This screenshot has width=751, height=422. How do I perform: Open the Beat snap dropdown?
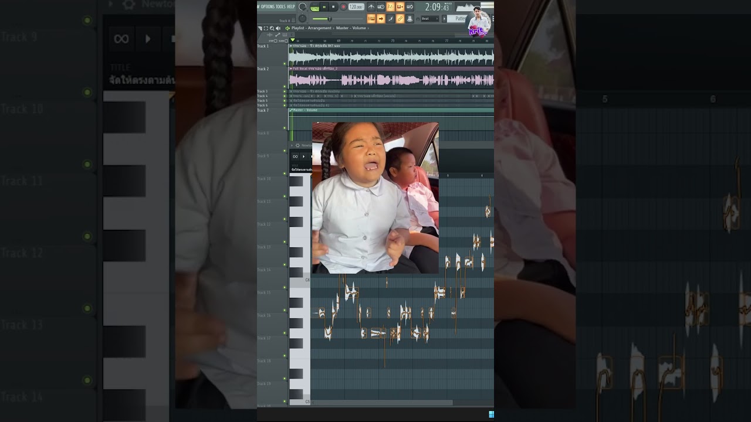[429, 19]
